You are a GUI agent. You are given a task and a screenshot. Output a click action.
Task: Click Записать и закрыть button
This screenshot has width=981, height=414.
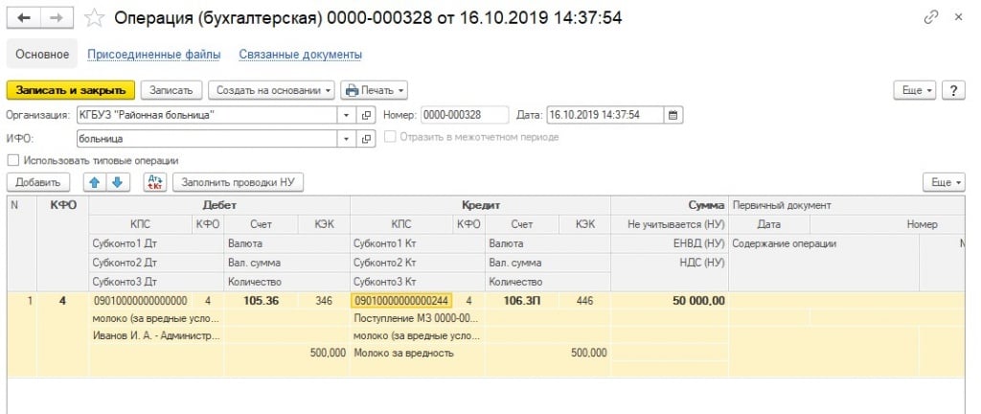point(71,90)
